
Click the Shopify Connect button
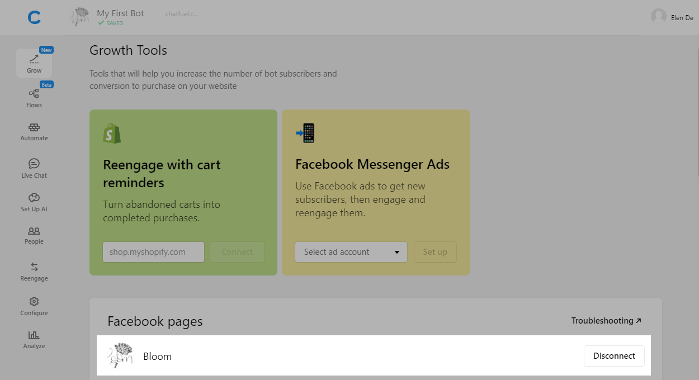pos(237,252)
